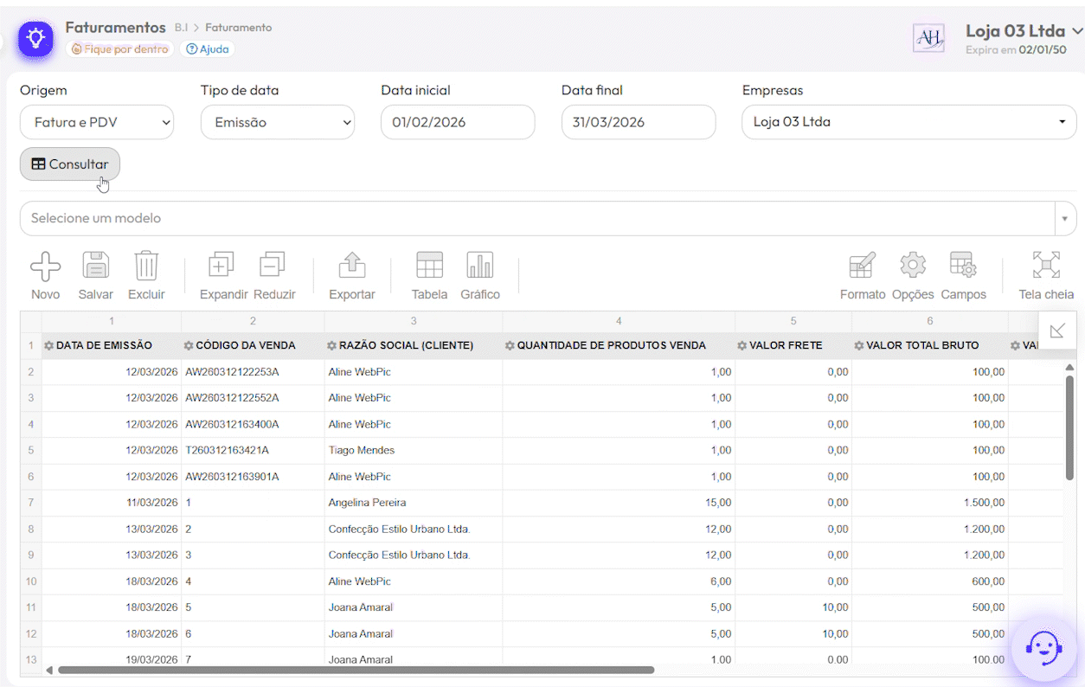1085x687 pixels.
Task: Click the Novo plus icon
Action: 45,266
